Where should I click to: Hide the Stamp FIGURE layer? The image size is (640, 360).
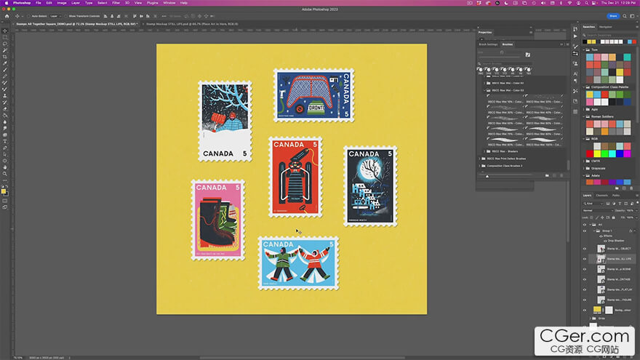585,300
